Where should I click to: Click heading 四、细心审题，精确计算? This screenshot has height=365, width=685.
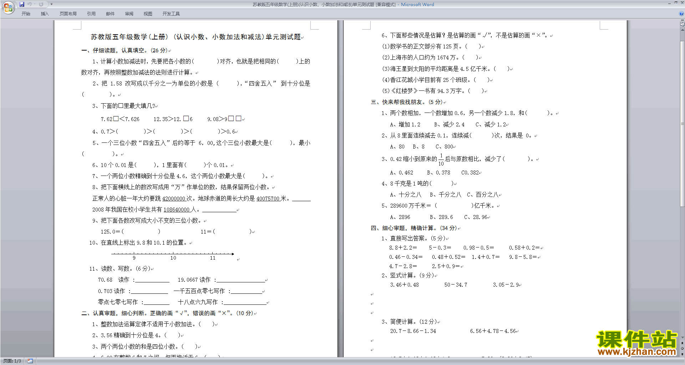tap(413, 228)
